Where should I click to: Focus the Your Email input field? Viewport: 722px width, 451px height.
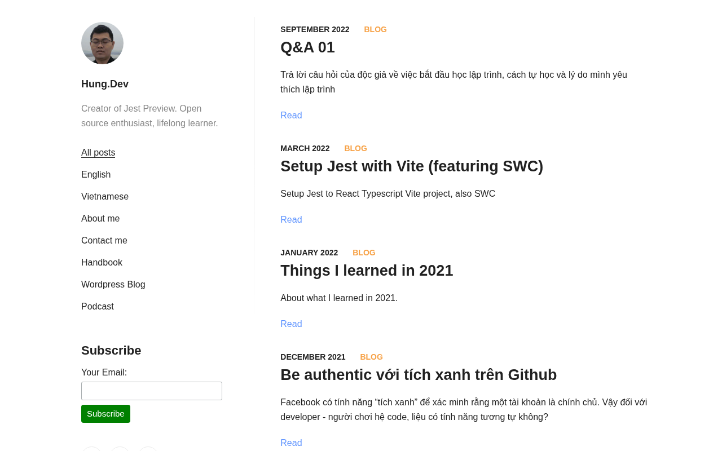click(152, 391)
